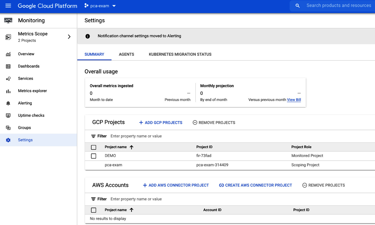
Task: Click the Overview chart icon
Action: coord(8,54)
